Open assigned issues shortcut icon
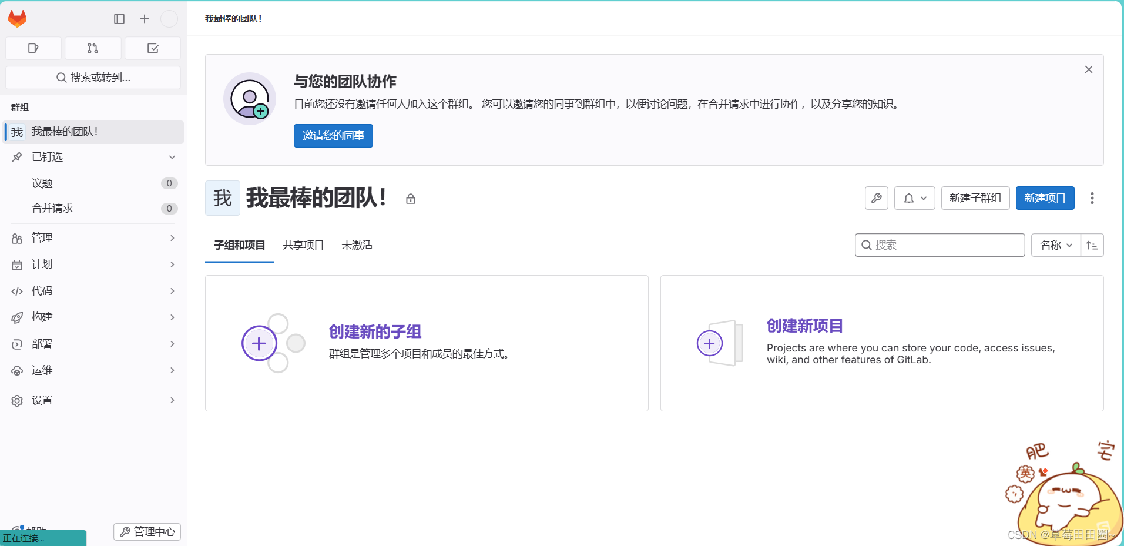This screenshot has width=1124, height=546. click(x=33, y=48)
